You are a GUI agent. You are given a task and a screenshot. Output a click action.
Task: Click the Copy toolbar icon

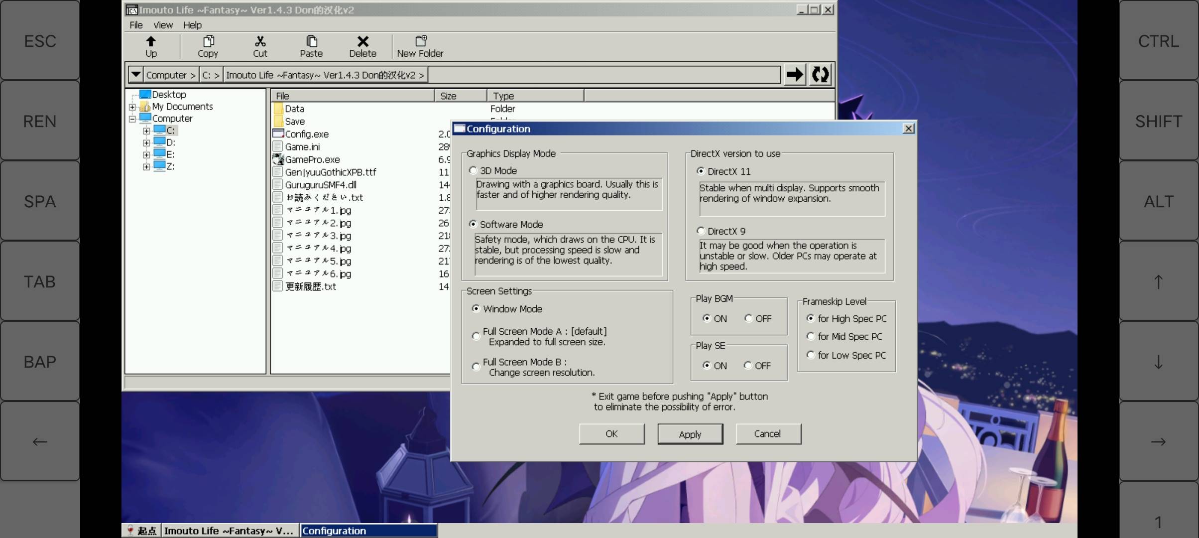(208, 45)
